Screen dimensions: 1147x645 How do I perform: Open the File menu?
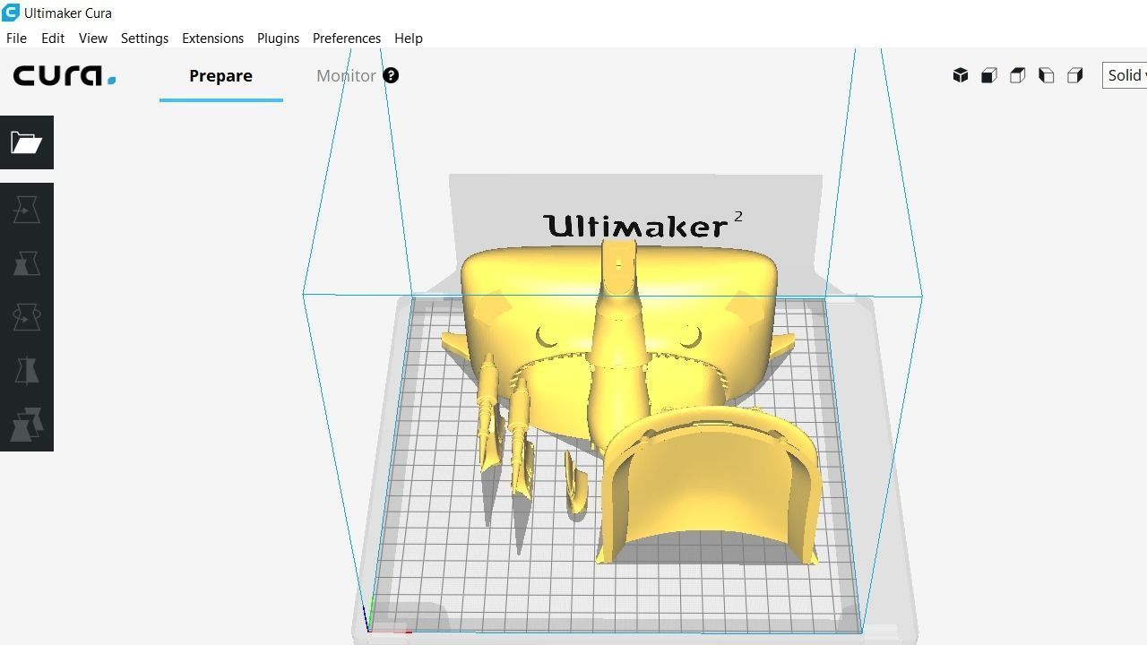coord(16,38)
